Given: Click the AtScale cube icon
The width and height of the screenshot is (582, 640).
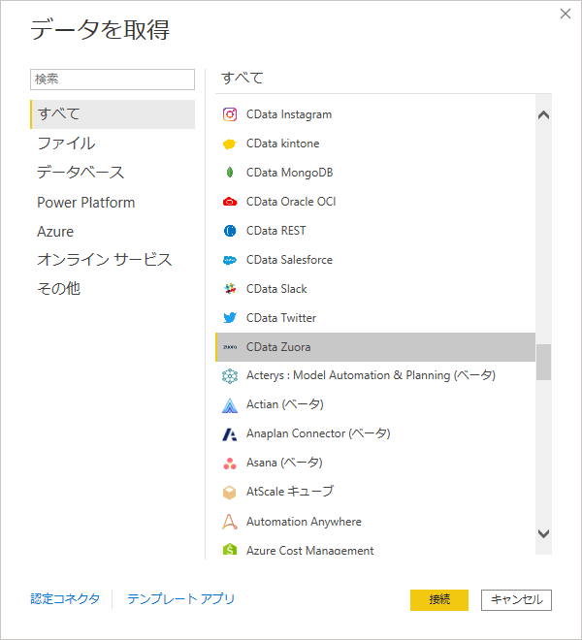Looking at the screenshot, I should (x=230, y=493).
